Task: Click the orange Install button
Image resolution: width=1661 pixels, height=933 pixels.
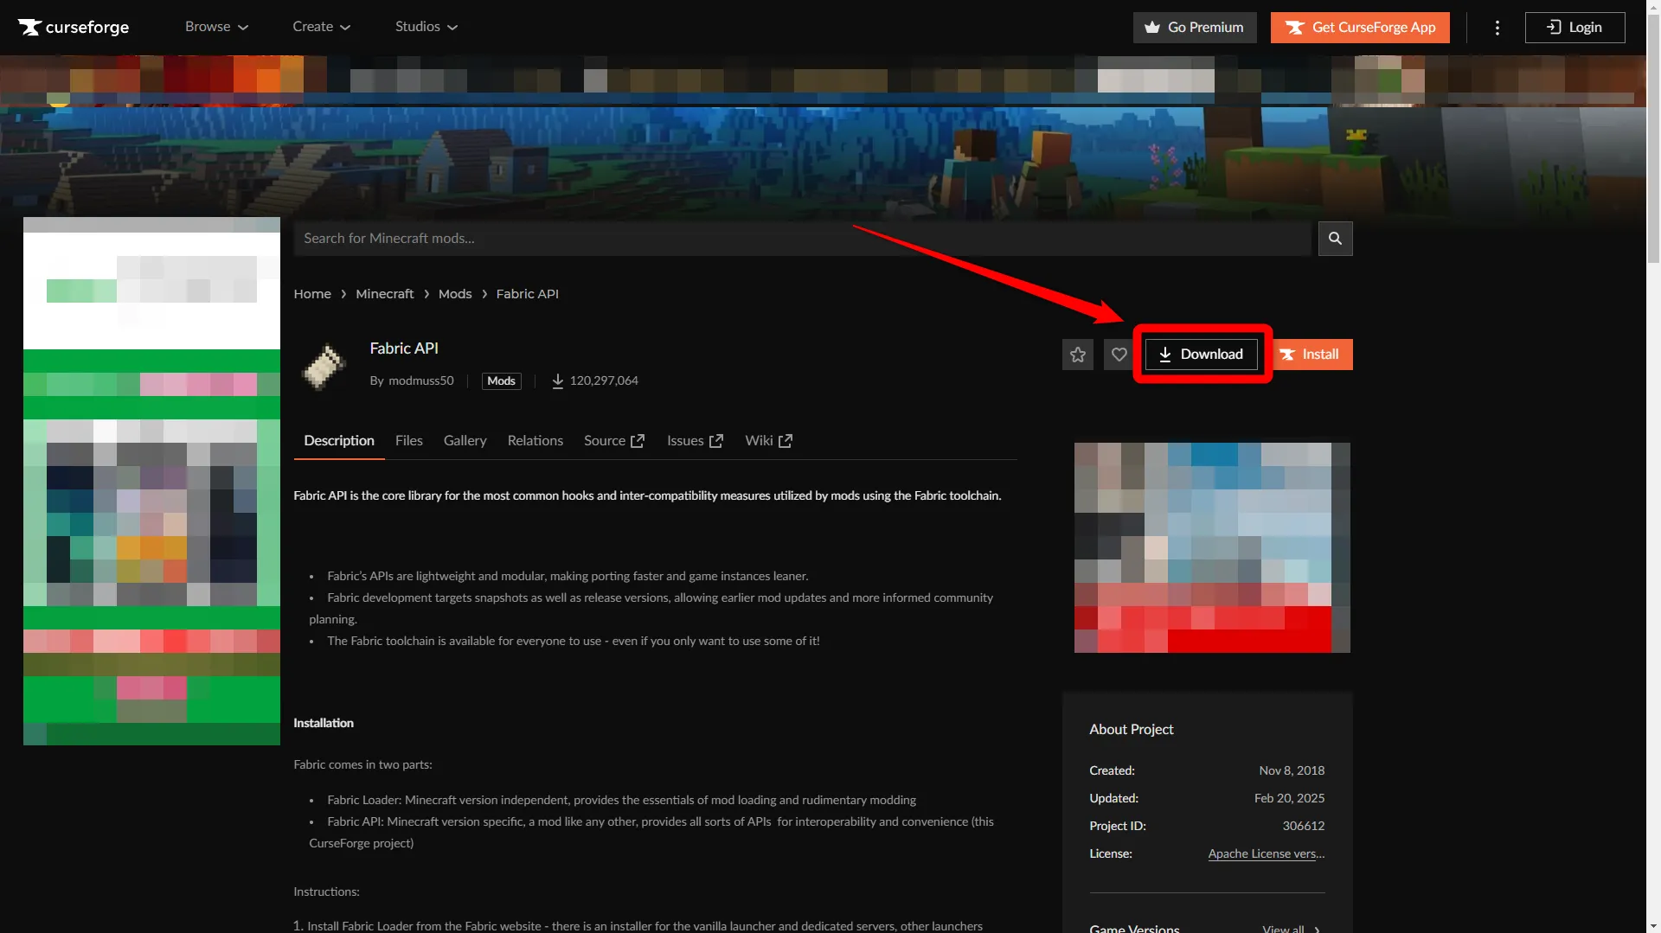Action: 1310,355
